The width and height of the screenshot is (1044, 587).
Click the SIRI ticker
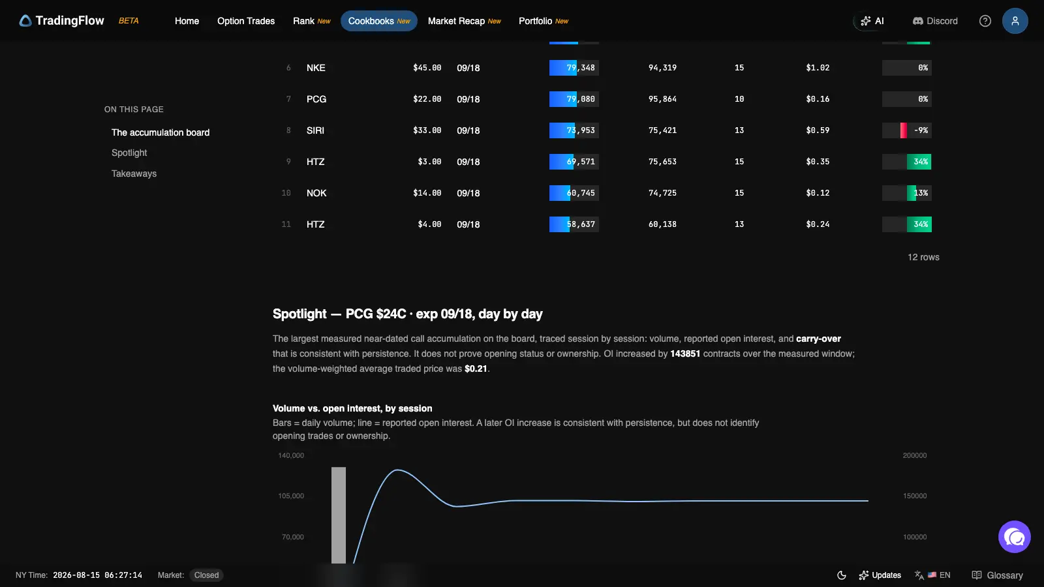(315, 130)
